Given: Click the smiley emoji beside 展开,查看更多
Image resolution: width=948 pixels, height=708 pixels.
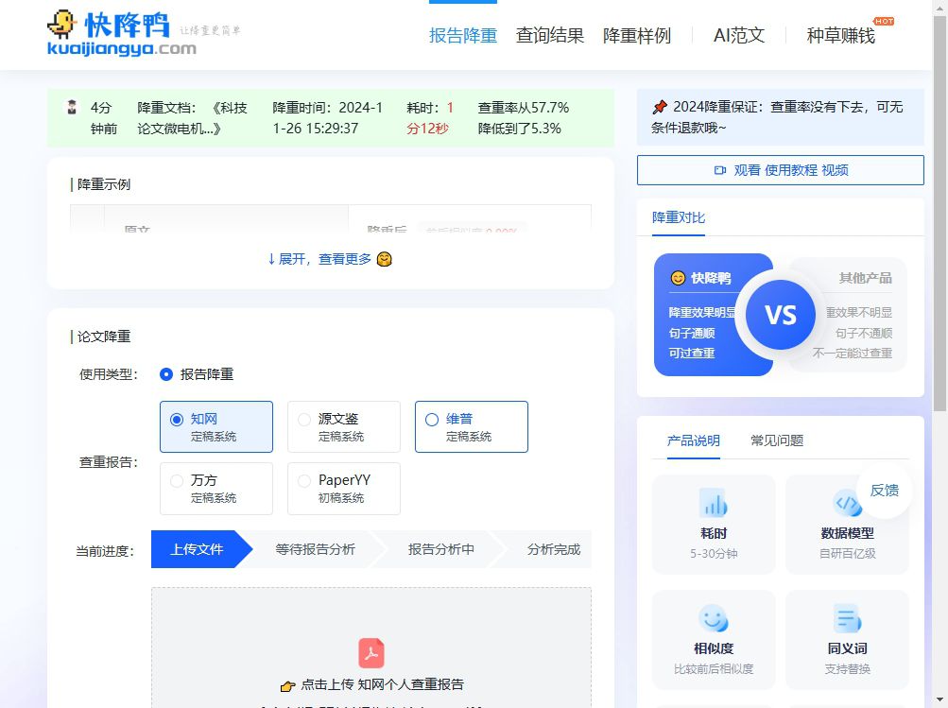Looking at the screenshot, I should click(x=384, y=259).
